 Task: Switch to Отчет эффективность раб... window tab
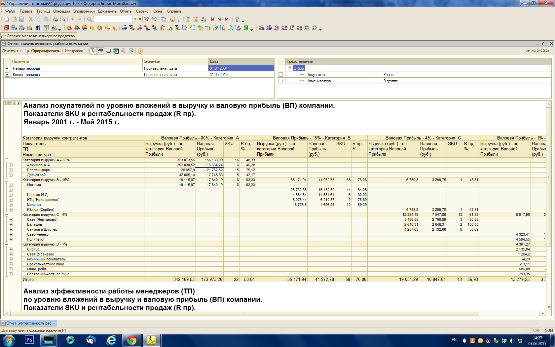coord(29,323)
